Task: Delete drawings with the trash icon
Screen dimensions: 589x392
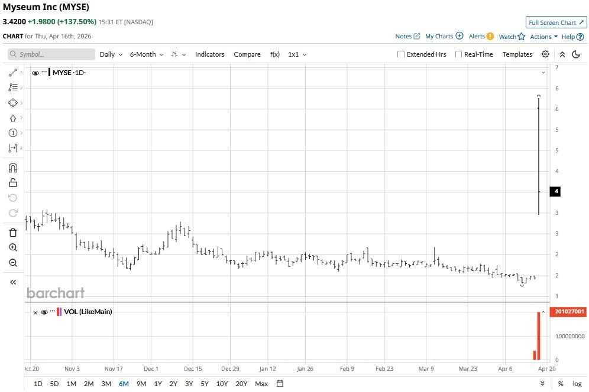Action: [13, 233]
